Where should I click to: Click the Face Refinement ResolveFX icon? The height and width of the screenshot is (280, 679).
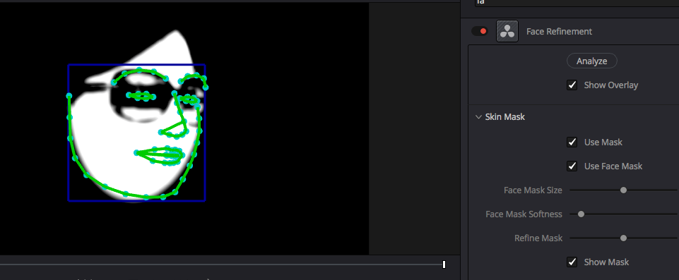click(x=507, y=31)
